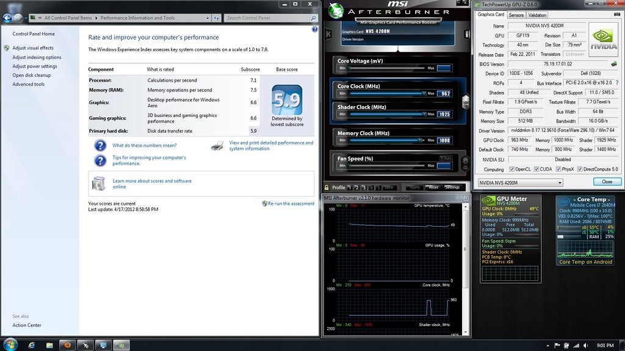
Task: Click the Control Panel help question mark icon
Action: [314, 29]
